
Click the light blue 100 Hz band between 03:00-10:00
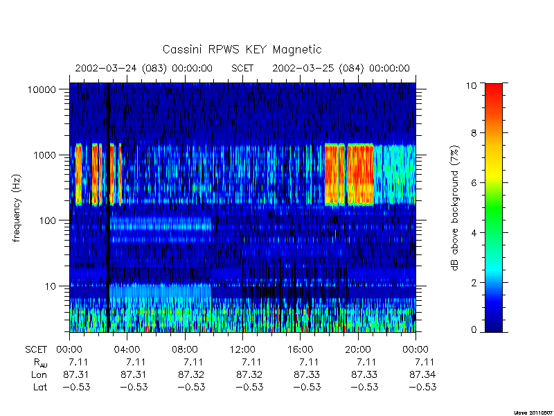(161, 224)
